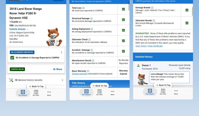Click the Odometer Brands green checkmark
199x116 pixels.
tap(187, 23)
